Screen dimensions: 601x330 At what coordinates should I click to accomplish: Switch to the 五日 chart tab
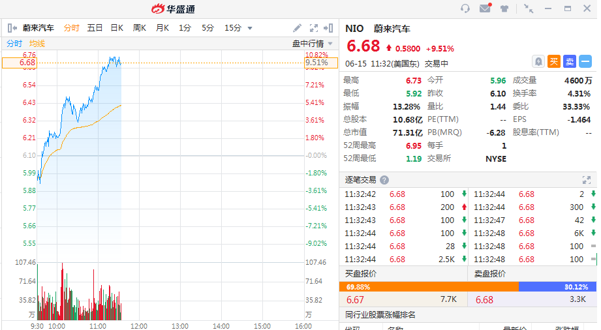coord(95,28)
